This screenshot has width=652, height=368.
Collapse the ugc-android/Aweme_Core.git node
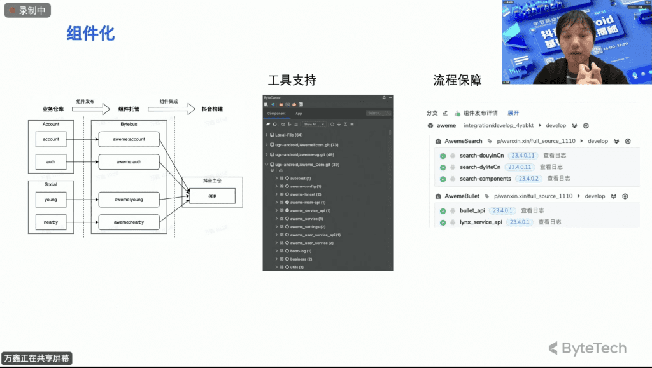[x=266, y=165]
